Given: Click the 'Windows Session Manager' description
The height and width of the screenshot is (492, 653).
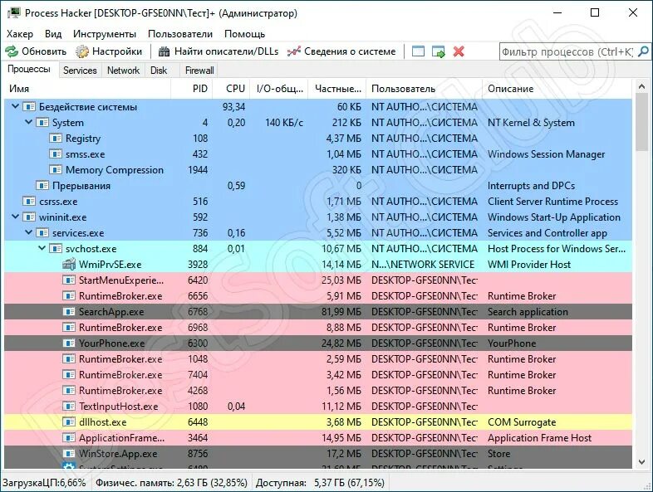Looking at the screenshot, I should 546,153.
